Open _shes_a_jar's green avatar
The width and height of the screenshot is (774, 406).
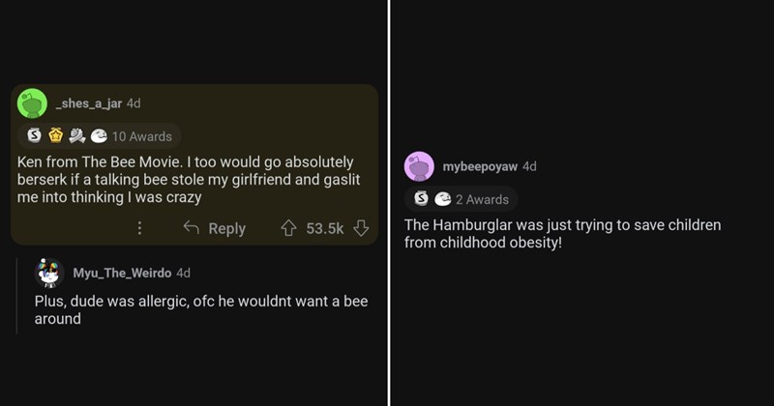[33, 103]
